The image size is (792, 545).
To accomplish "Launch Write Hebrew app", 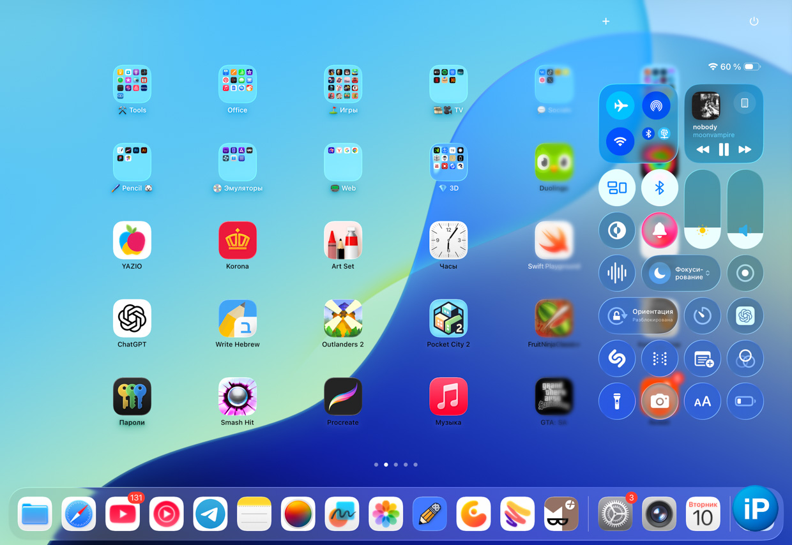I will [x=238, y=318].
